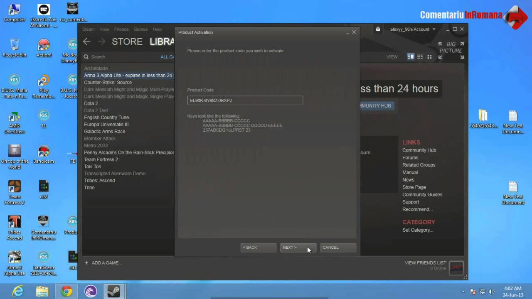The height and width of the screenshot is (299, 532).
Task: Click the Steam taskbar icon
Action: (x=114, y=292)
